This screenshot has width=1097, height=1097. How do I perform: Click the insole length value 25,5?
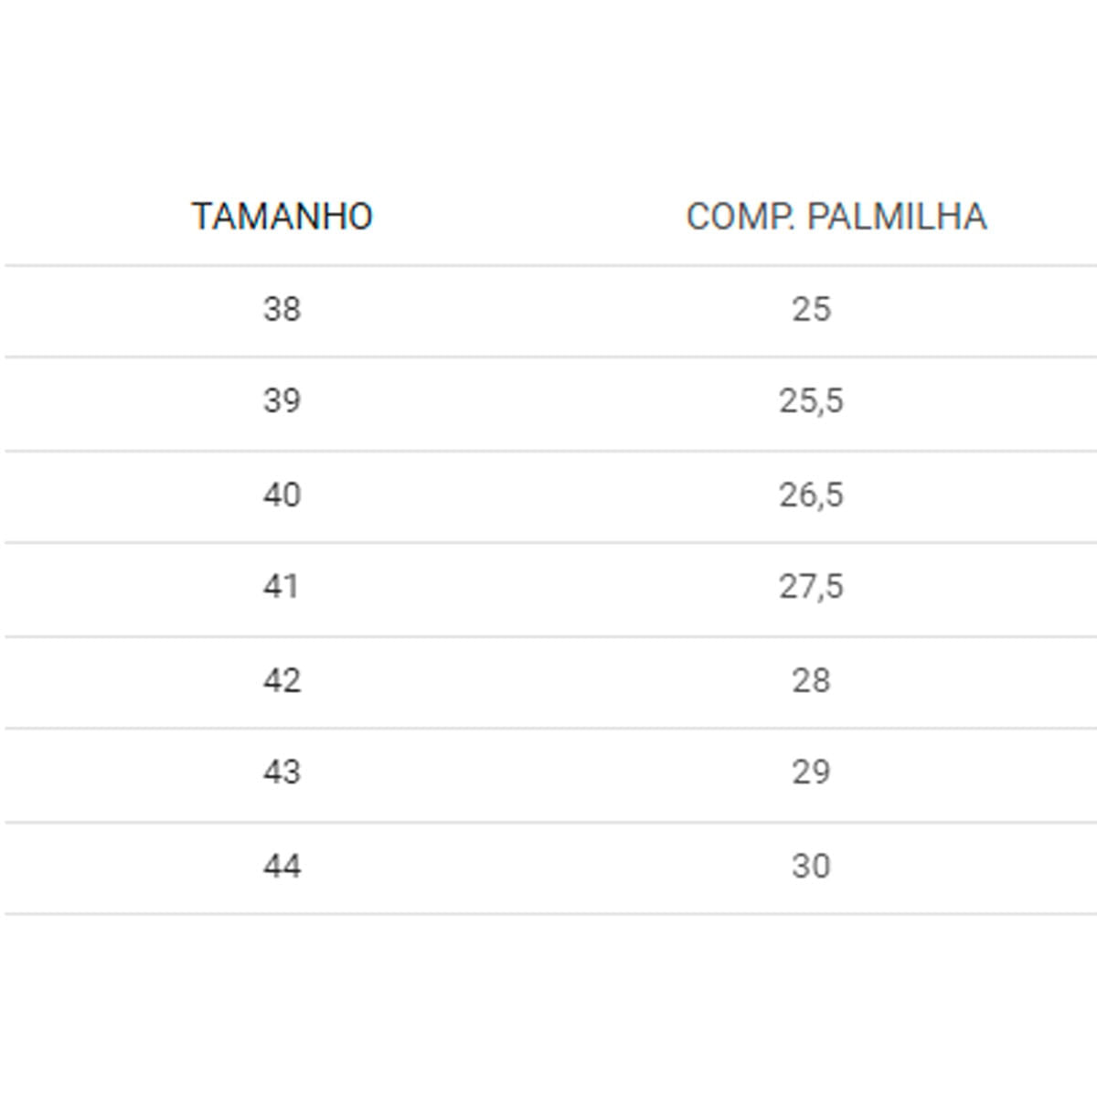tap(811, 400)
